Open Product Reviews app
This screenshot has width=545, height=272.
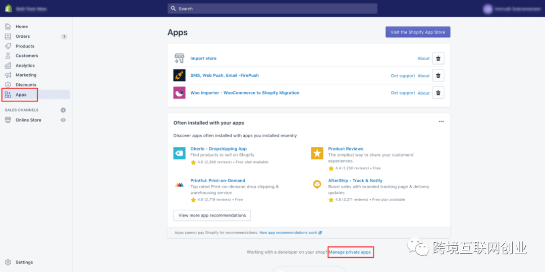pyautogui.click(x=346, y=149)
